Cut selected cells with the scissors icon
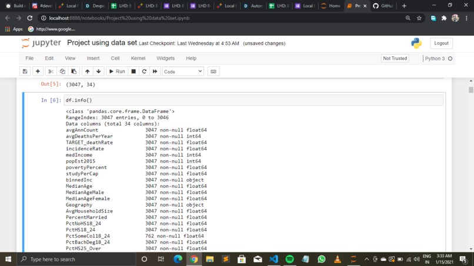 click(51, 72)
